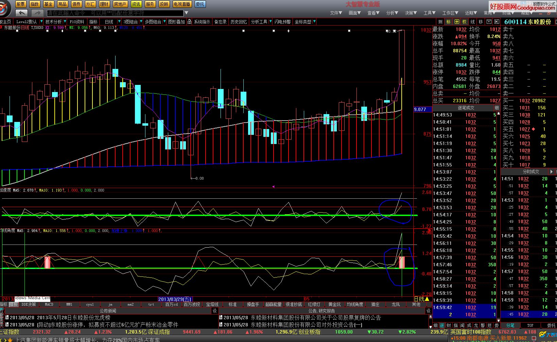Open the 外汇 forex category button
Viewport: 557px width, 342px height.
90,4
